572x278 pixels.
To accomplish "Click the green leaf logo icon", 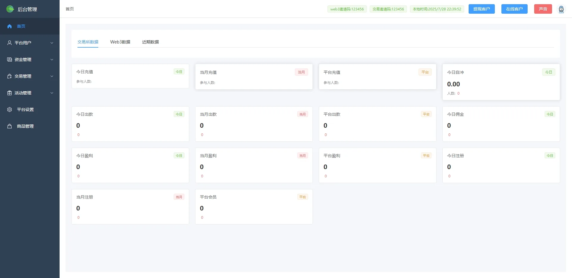I will (10, 9).
